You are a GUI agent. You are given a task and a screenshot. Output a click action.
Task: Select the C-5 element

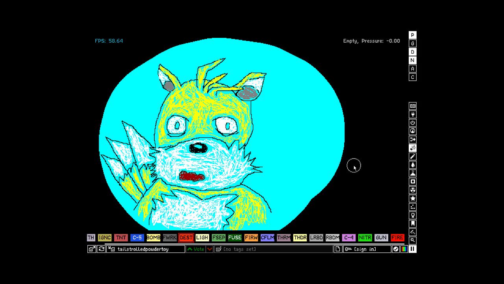click(137, 237)
